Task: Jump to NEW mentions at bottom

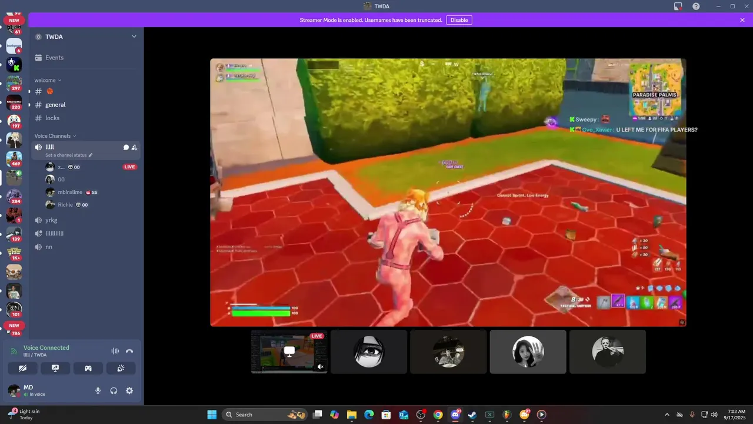Action: [14, 325]
